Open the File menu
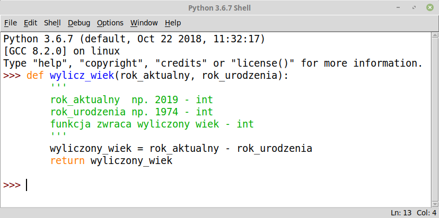Screen dimensions: 439x218 11,23
